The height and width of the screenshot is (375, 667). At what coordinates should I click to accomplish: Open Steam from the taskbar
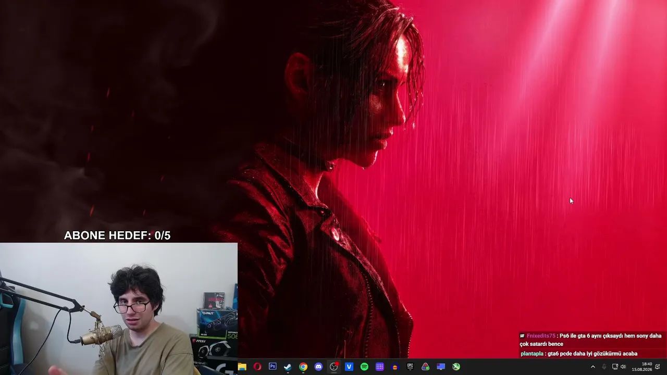(288, 367)
